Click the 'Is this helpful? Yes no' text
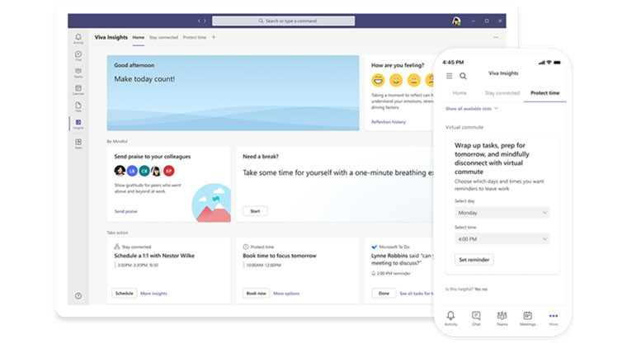 [x=466, y=289]
